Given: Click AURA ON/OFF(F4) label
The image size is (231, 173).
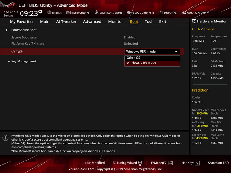Looking at the screenshot, I should click(x=199, y=13).
